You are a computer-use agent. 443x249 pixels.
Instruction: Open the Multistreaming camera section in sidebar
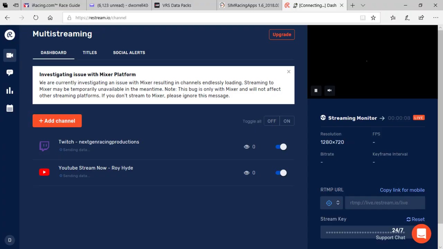tap(10, 55)
